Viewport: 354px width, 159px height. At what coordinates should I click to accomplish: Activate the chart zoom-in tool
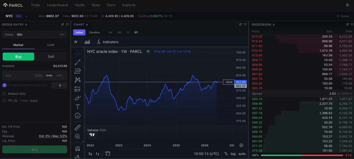tap(78, 136)
